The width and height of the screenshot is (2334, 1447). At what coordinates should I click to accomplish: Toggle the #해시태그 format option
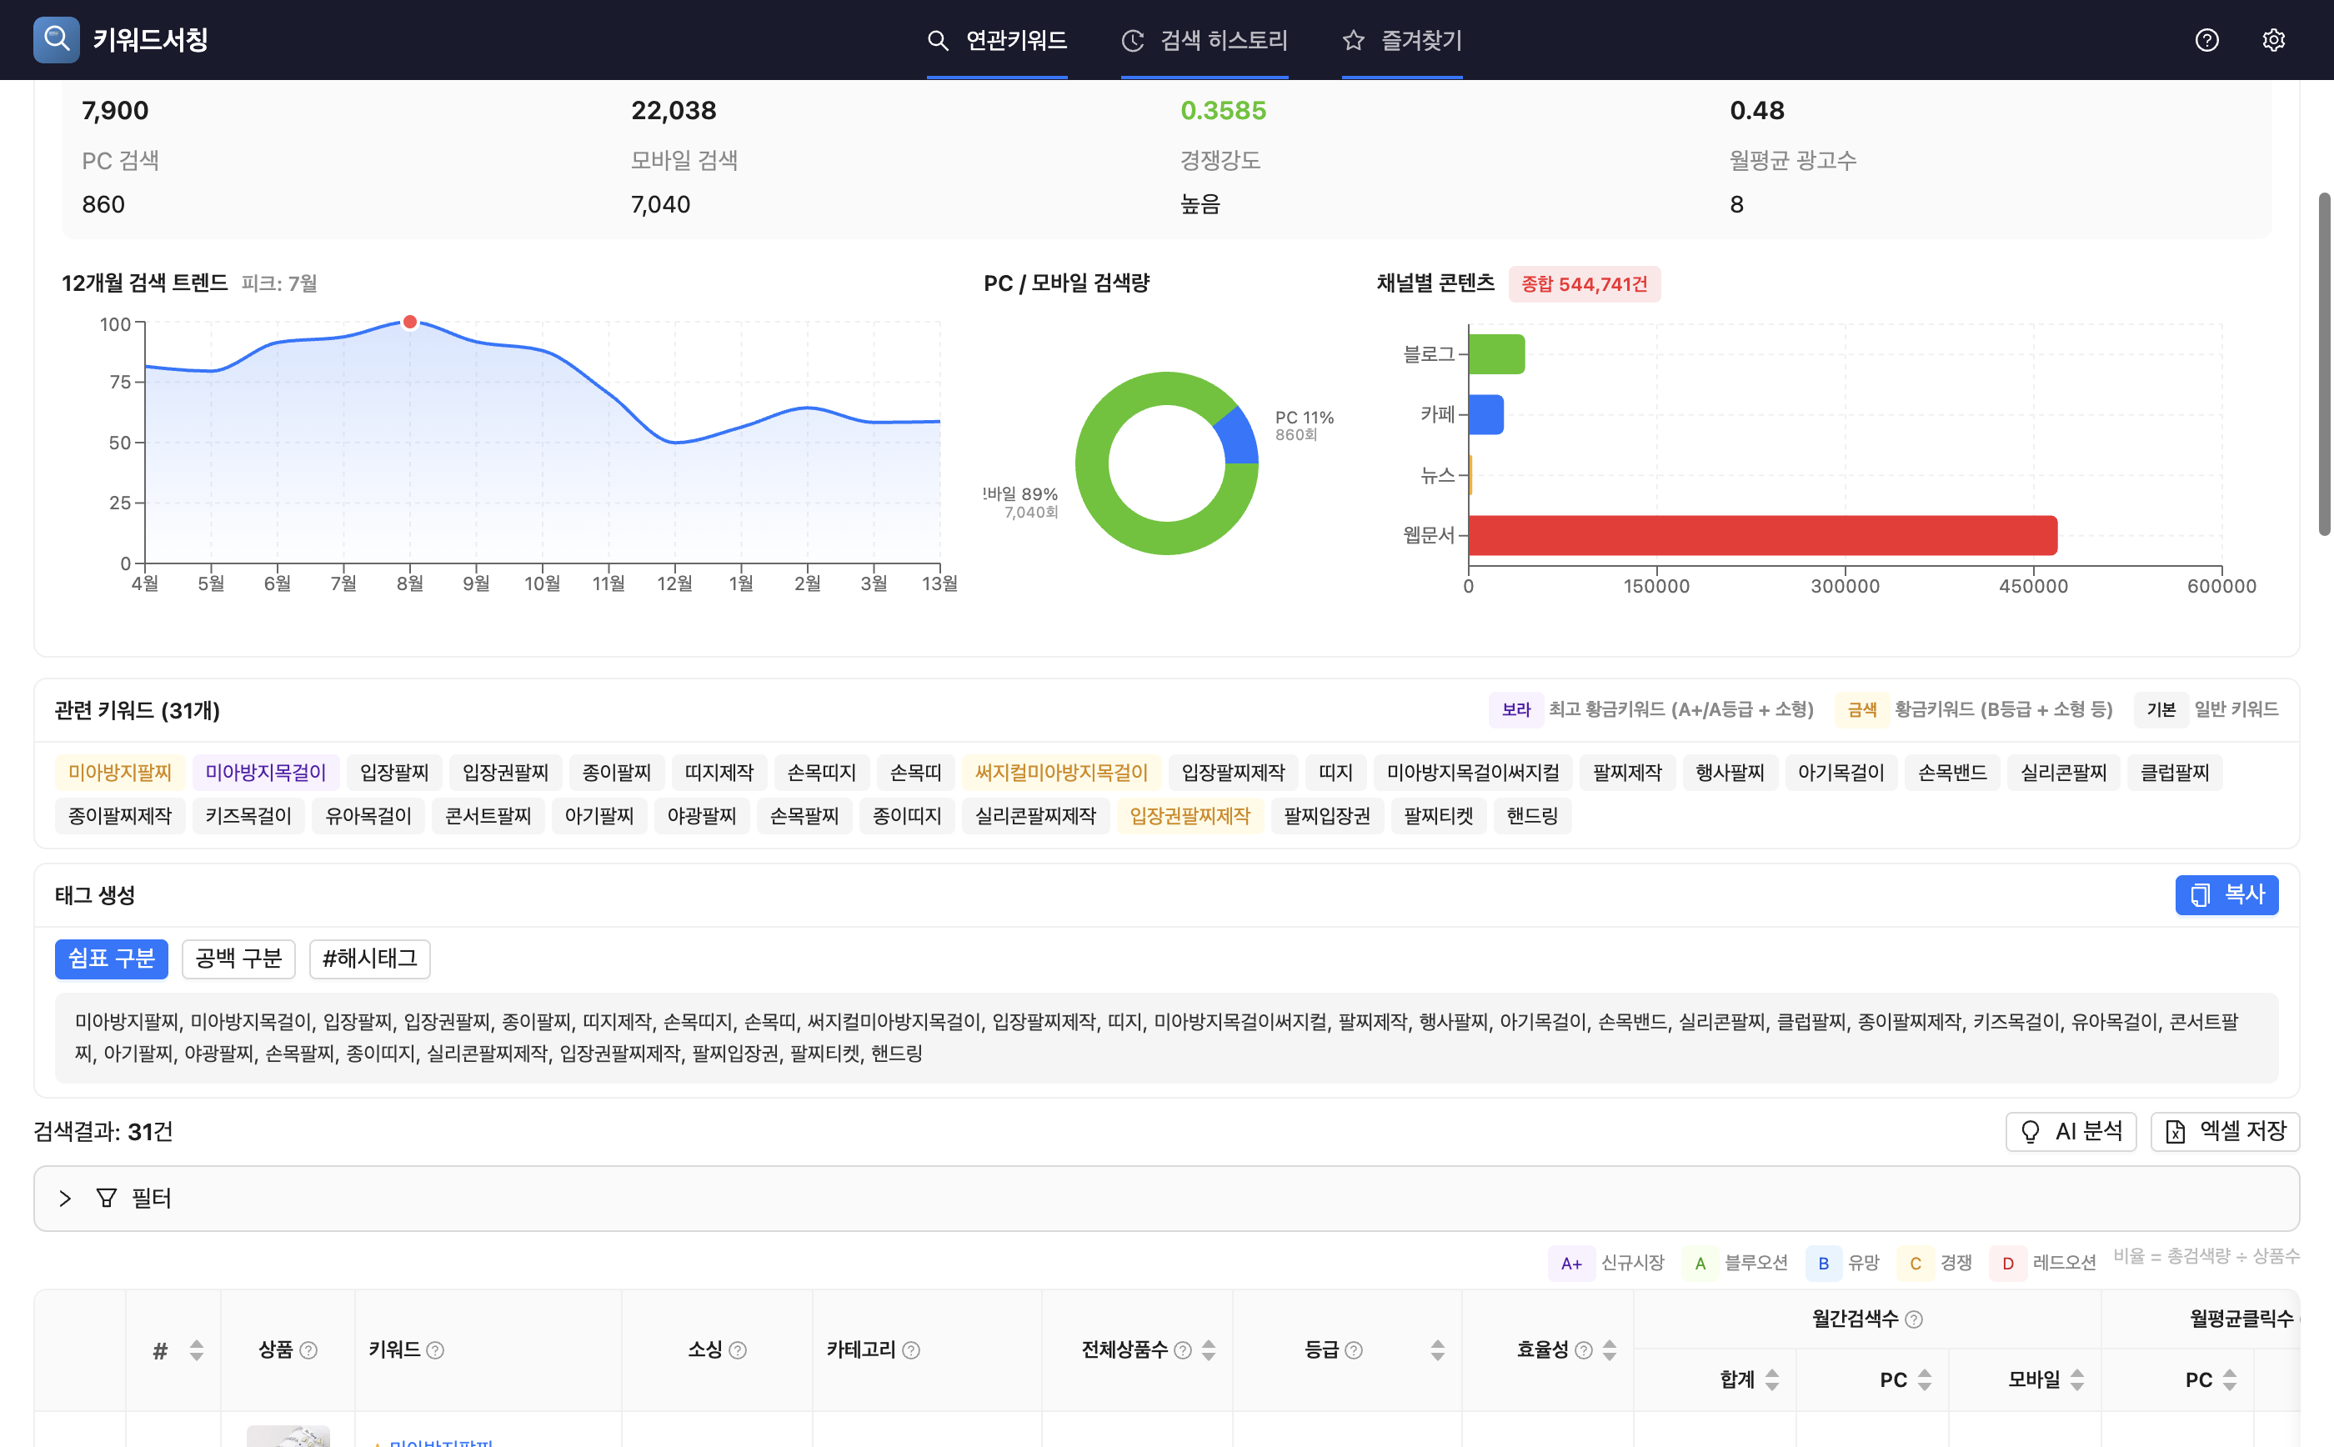(369, 959)
